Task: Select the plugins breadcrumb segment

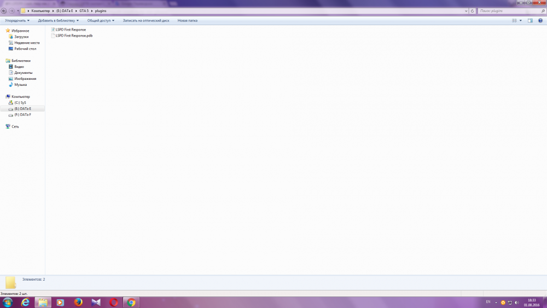Action: click(101, 11)
